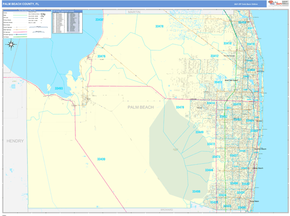Click the 2021 ZIP Code Basic Edition text

[x=246, y=4]
